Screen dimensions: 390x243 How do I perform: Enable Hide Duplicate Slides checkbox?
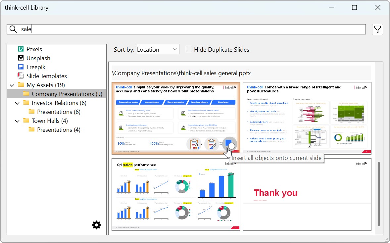(189, 49)
